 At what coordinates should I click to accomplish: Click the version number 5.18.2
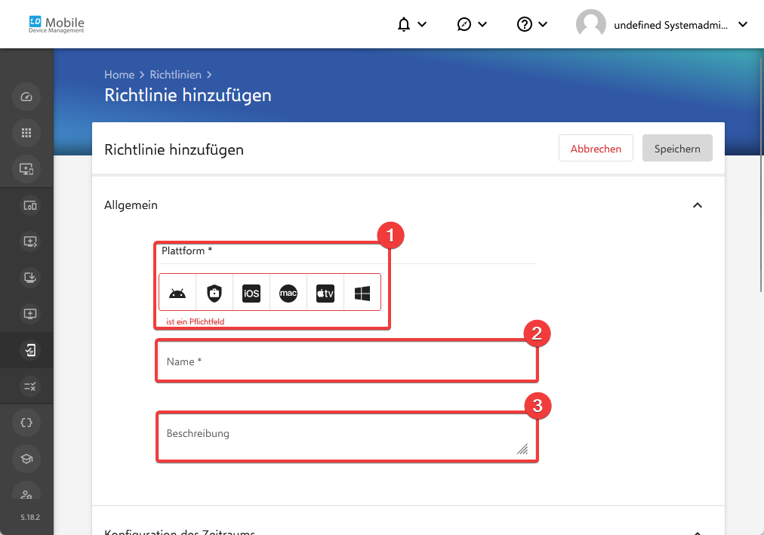[x=30, y=517]
